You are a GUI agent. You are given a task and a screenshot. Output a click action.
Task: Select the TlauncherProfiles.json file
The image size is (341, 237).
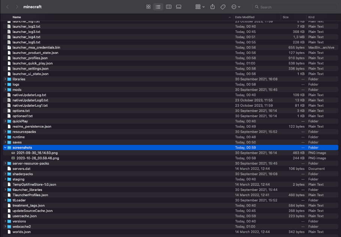click(170, 195)
